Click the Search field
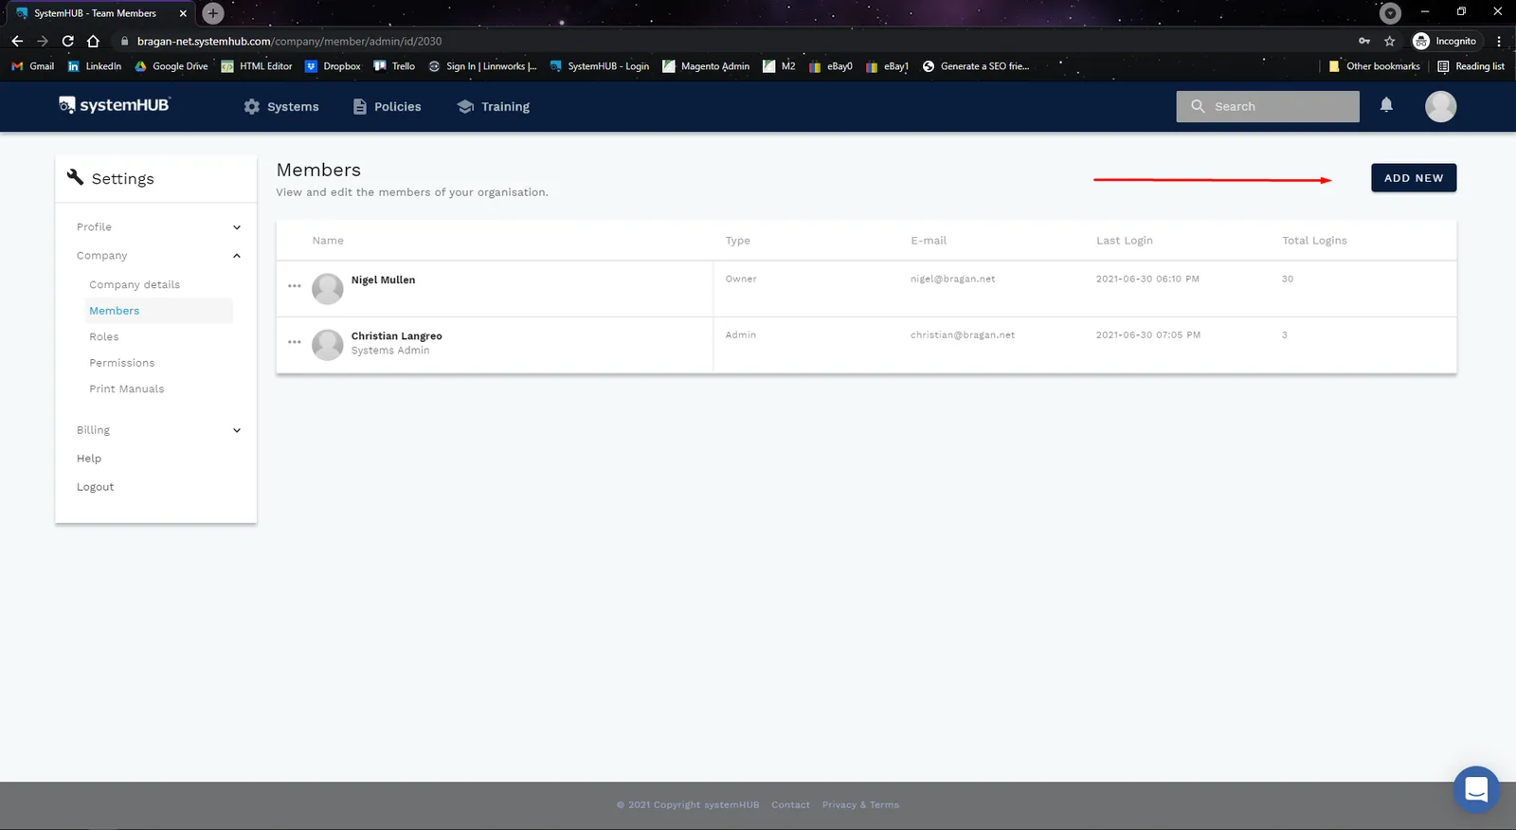 click(x=1268, y=107)
